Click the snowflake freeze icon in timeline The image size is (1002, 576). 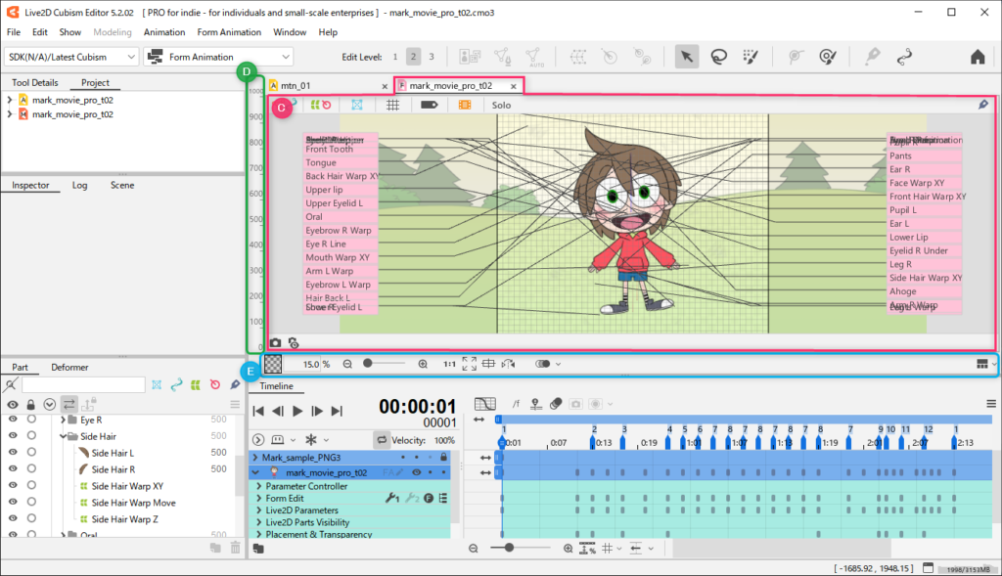(311, 440)
